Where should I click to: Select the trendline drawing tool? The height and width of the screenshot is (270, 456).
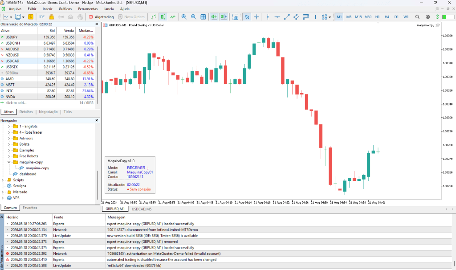pyautogui.click(x=287, y=17)
